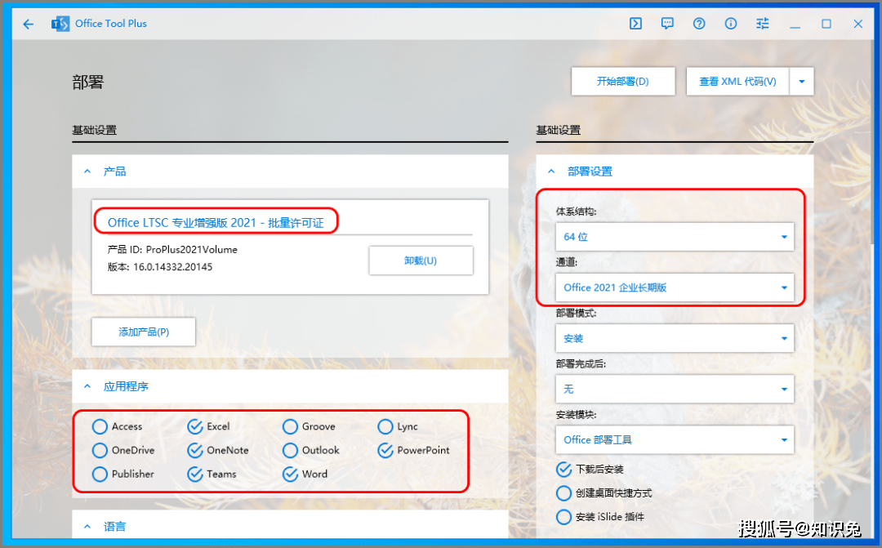Open the help question mark icon
882x548 pixels.
pyautogui.click(x=699, y=24)
